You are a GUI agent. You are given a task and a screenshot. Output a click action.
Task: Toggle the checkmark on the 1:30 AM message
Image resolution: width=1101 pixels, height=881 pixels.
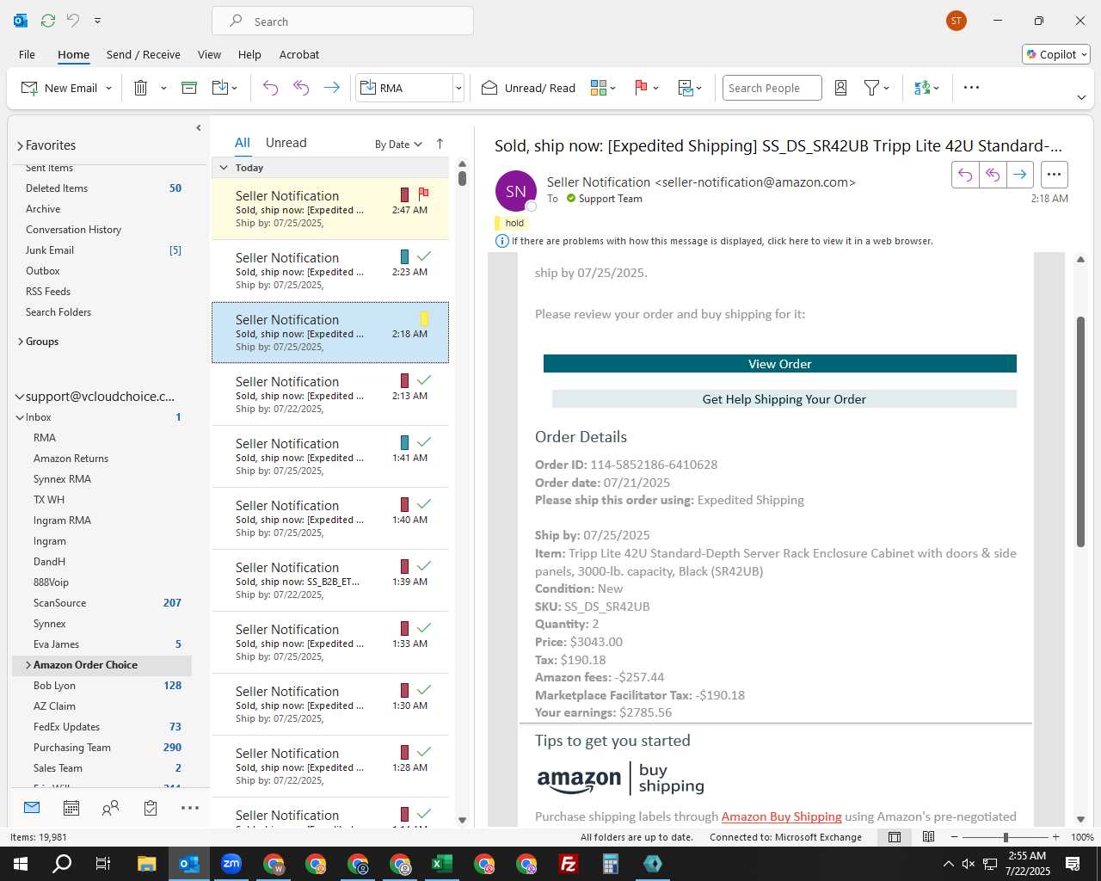click(x=424, y=690)
